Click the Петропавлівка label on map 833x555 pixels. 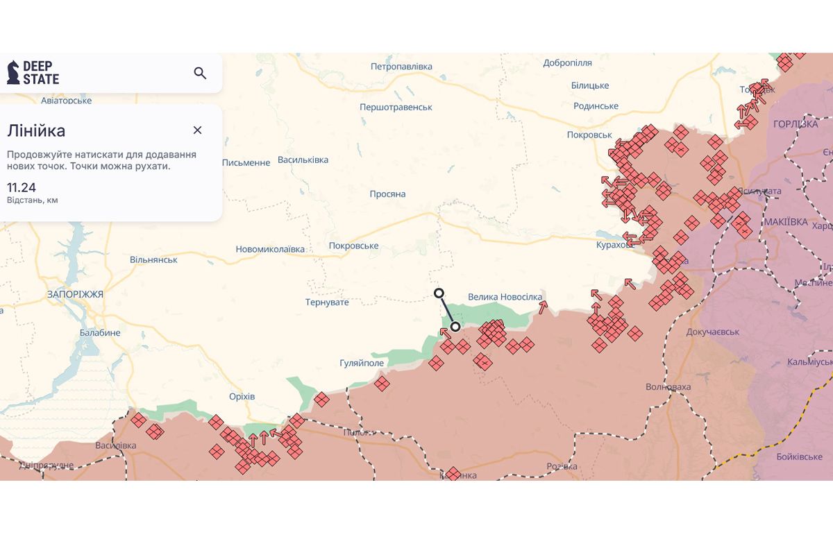click(401, 67)
